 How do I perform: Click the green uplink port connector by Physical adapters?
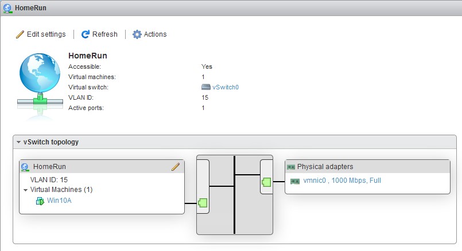[266, 182]
